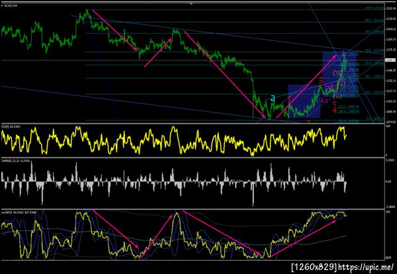The height and width of the screenshot is (274, 397).
Task: Click the chart shift triangle marker at top
Action: [191, 3]
